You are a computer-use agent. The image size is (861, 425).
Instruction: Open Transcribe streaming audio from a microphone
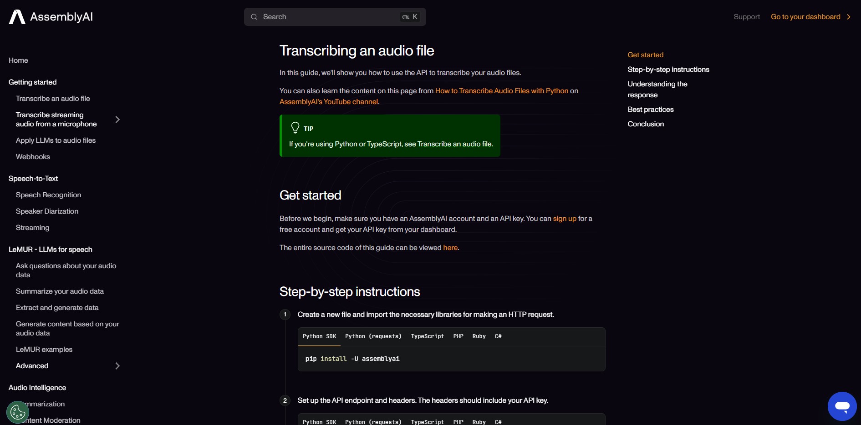pos(56,120)
